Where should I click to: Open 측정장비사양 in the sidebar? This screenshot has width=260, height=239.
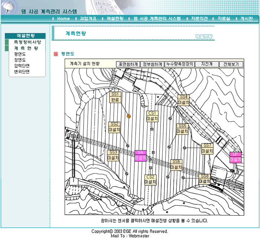coord(25,42)
